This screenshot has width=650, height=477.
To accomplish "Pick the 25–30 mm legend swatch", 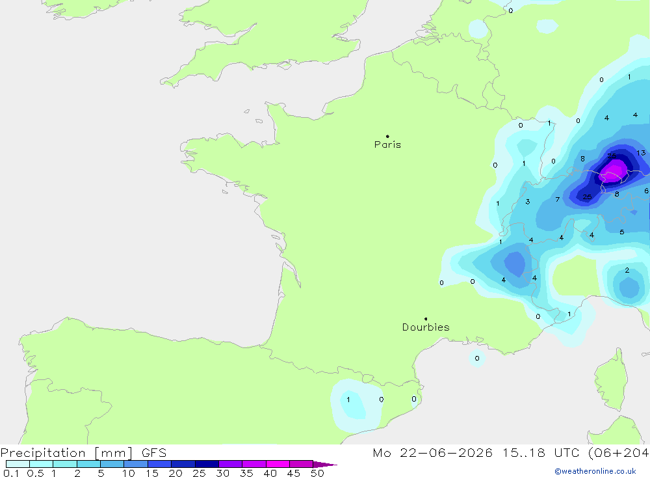I will point(207,464).
